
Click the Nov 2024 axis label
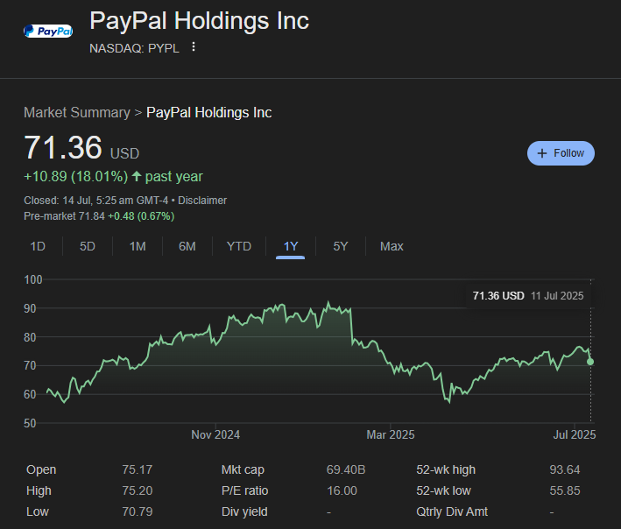pos(215,434)
